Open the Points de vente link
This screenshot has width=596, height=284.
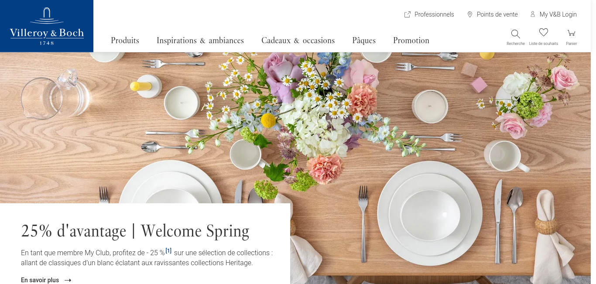[x=497, y=14]
